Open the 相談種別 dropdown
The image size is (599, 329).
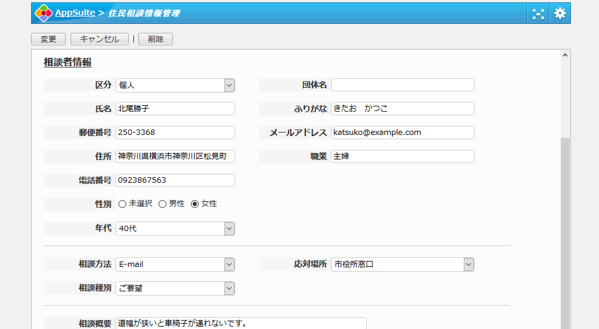[175, 288]
